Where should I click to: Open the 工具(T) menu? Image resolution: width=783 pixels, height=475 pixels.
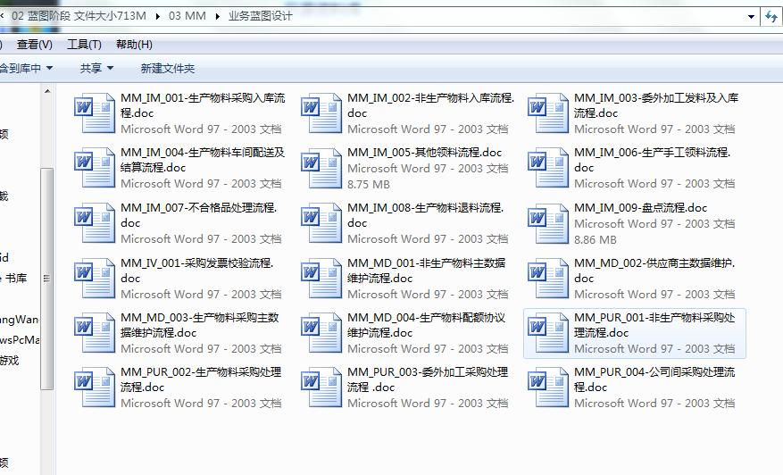(x=84, y=44)
